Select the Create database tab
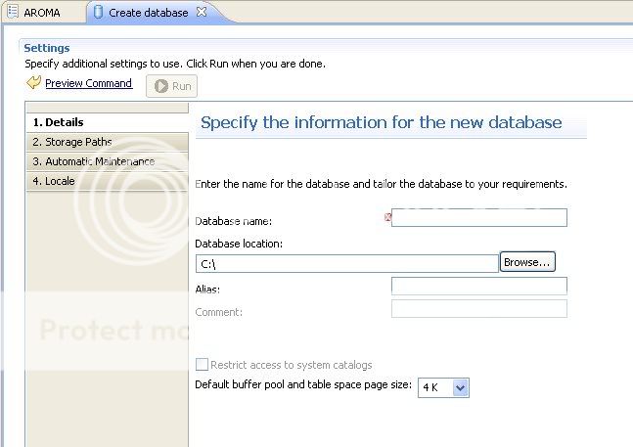Screen dimensions: 633x447 click(x=148, y=13)
